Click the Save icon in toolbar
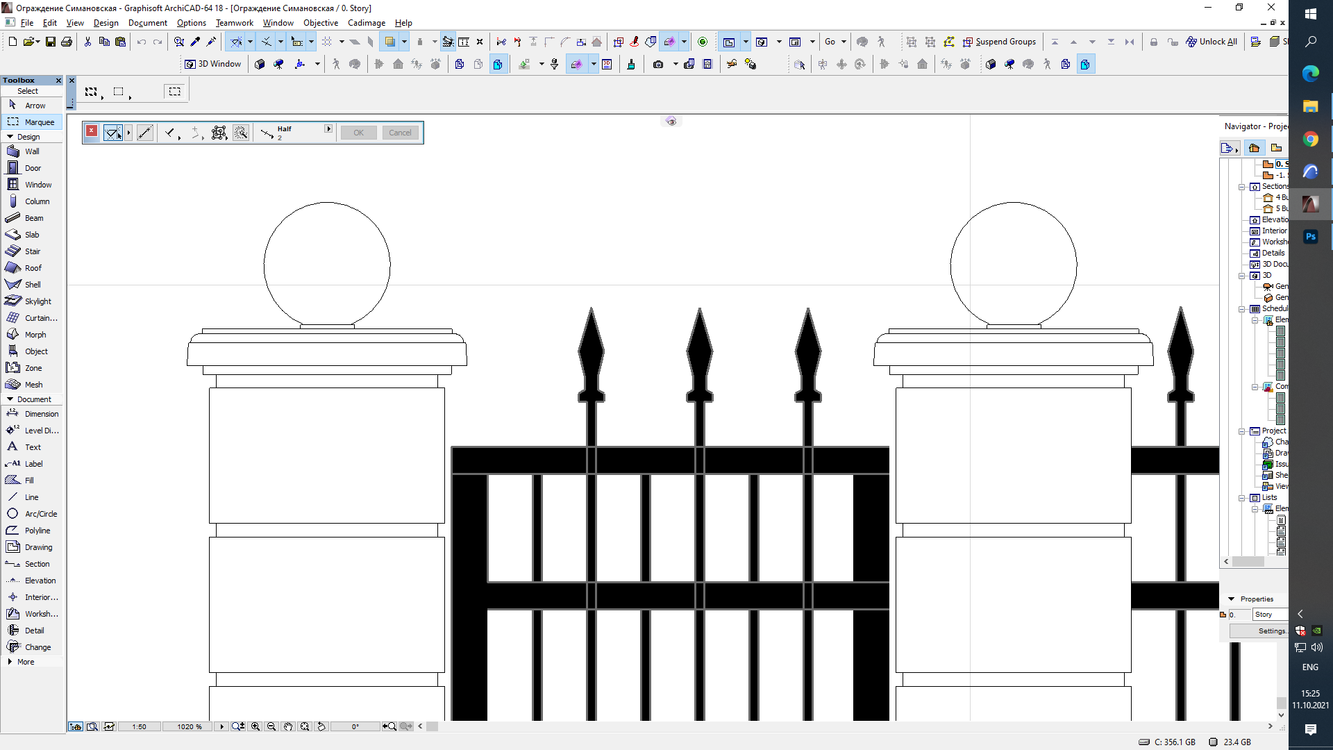This screenshot has height=750, width=1333. pos(50,42)
